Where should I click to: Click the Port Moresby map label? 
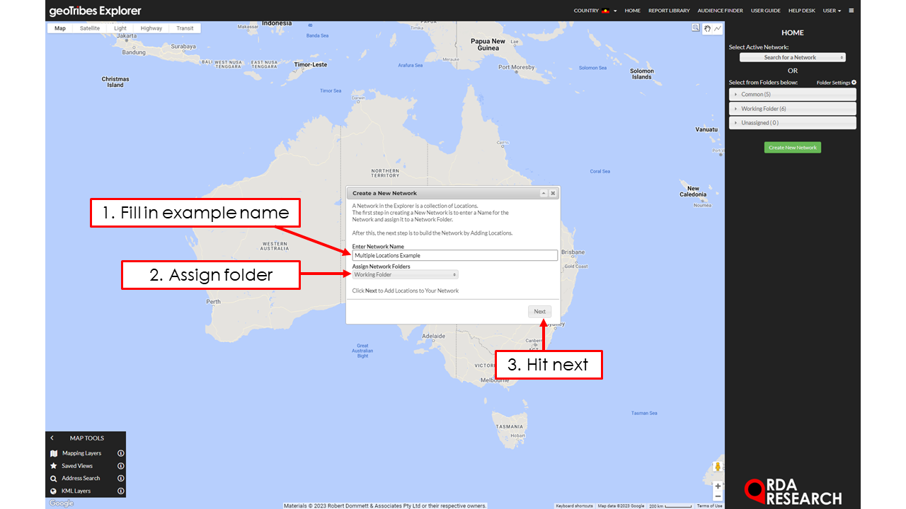tap(516, 67)
